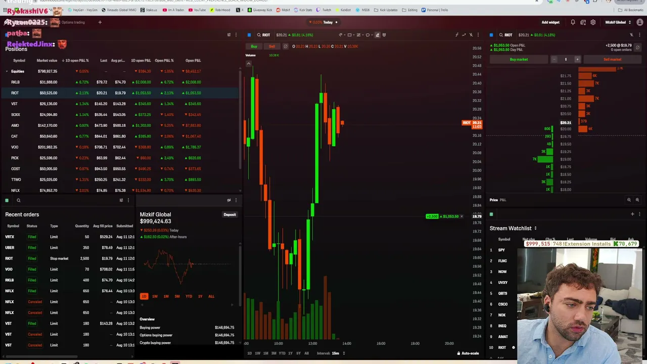Toggle Auto-scale on the chart
The width and height of the screenshot is (647, 364).
[468, 353]
